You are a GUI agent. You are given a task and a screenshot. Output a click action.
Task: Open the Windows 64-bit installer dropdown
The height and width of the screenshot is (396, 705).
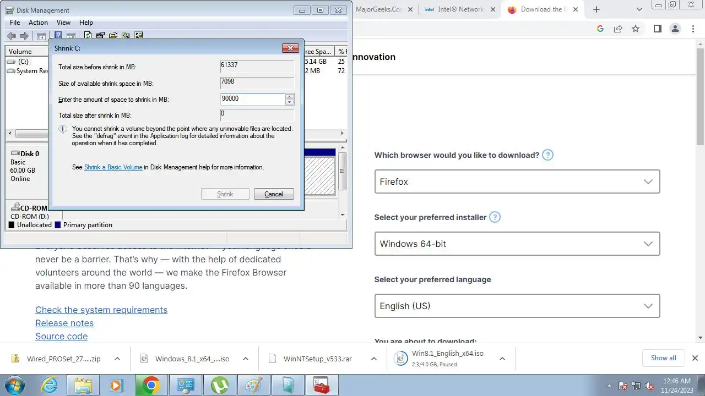[x=517, y=244]
